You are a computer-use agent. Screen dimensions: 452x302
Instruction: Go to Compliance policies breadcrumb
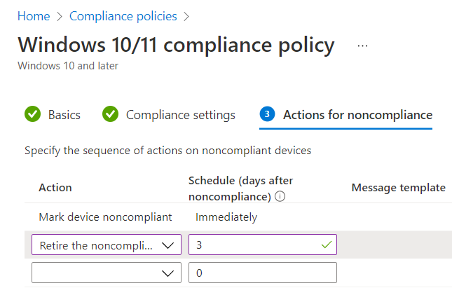tap(123, 16)
